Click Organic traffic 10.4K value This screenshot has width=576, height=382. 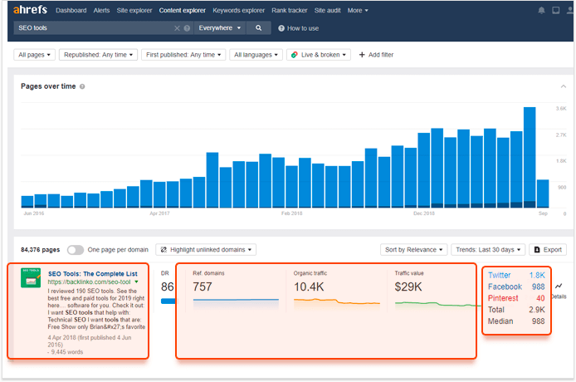(x=309, y=286)
